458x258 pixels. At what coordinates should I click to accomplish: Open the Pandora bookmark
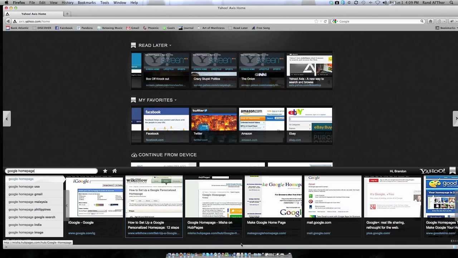point(84,28)
